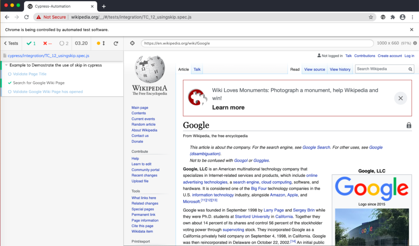Collapse the 'Example to Demostrate' test suite
Viewport: 419px width, 246px height.
point(6,65)
